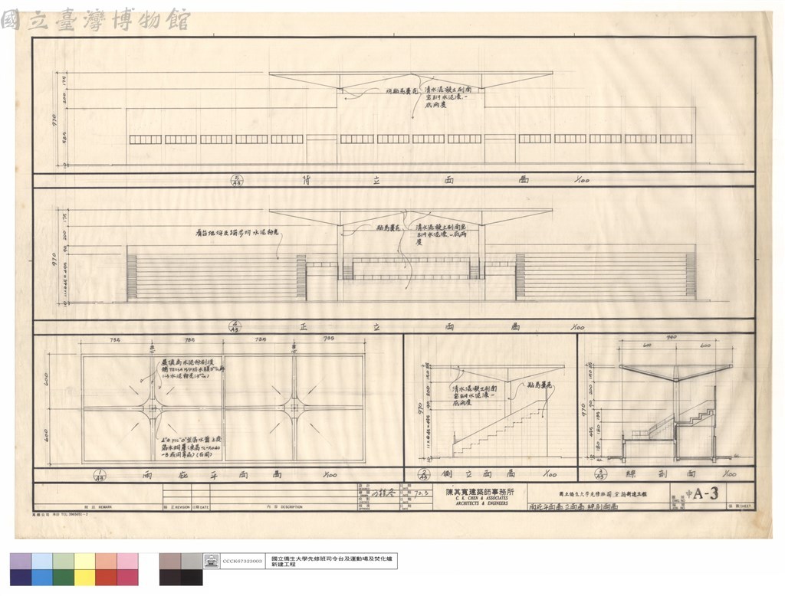Image resolution: width=785 pixels, height=596 pixels.
Task: Click the 縱剖面 section title
Action: tap(662, 473)
